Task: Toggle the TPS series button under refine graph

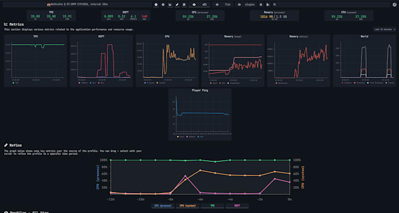Action: 212,205
